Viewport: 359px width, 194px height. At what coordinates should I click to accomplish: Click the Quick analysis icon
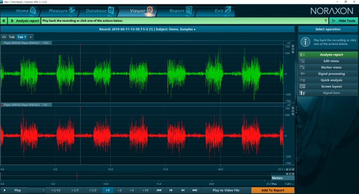click(302, 80)
